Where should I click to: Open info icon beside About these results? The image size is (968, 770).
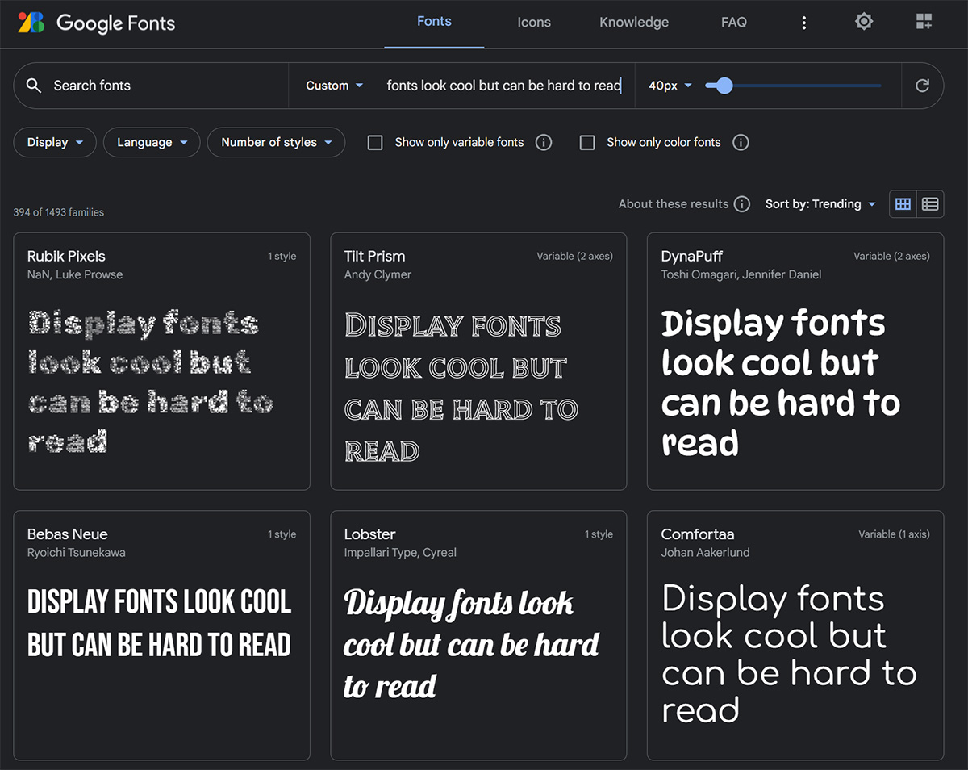pyautogui.click(x=742, y=204)
